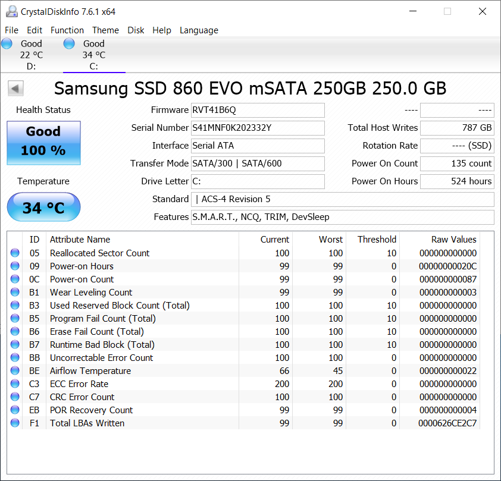Select the Total LBAs Written attribute name
The image size is (501, 481).
click(87, 423)
